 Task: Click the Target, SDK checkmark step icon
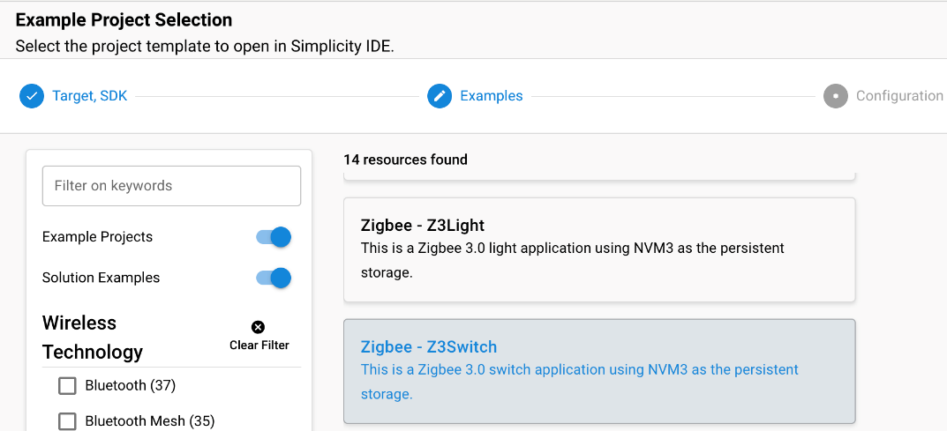32,96
